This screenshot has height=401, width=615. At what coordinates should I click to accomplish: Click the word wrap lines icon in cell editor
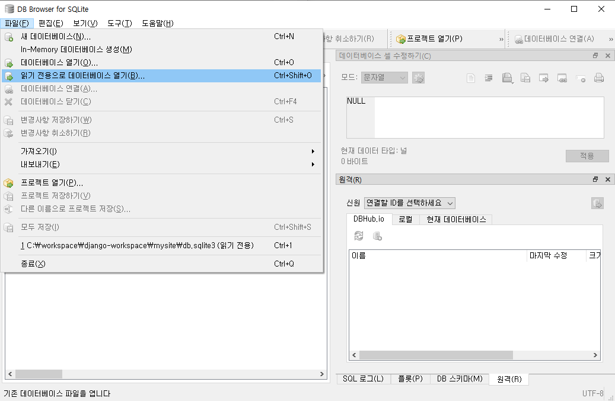[489, 78]
